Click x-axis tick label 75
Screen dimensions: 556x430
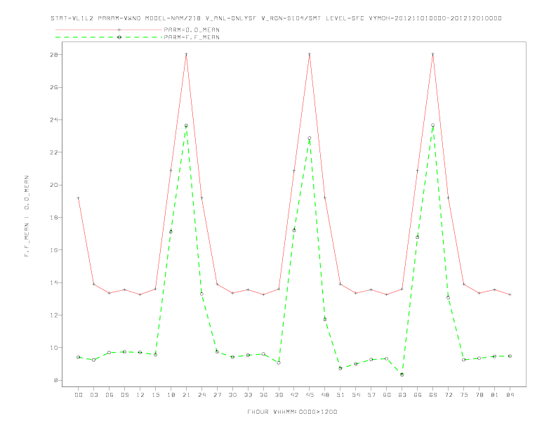pos(463,395)
